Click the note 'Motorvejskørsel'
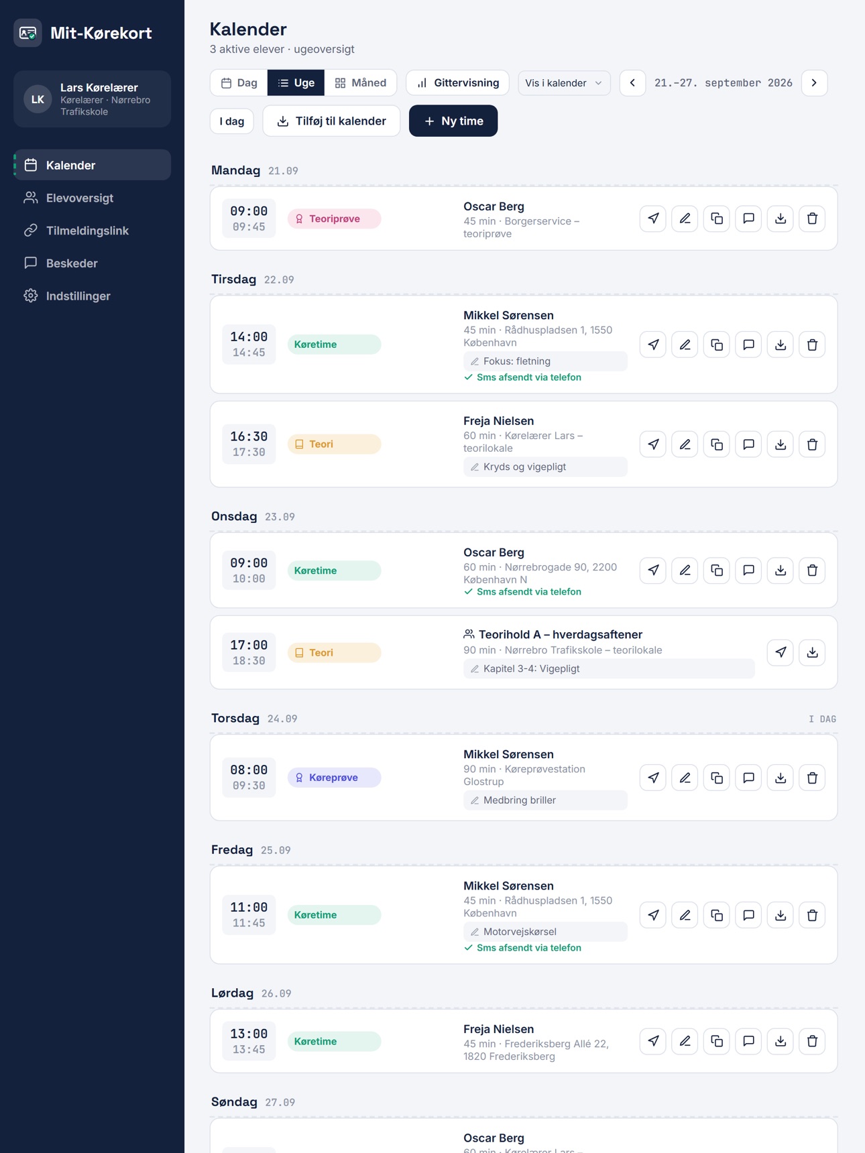Viewport: 865px width, 1153px height. click(545, 932)
